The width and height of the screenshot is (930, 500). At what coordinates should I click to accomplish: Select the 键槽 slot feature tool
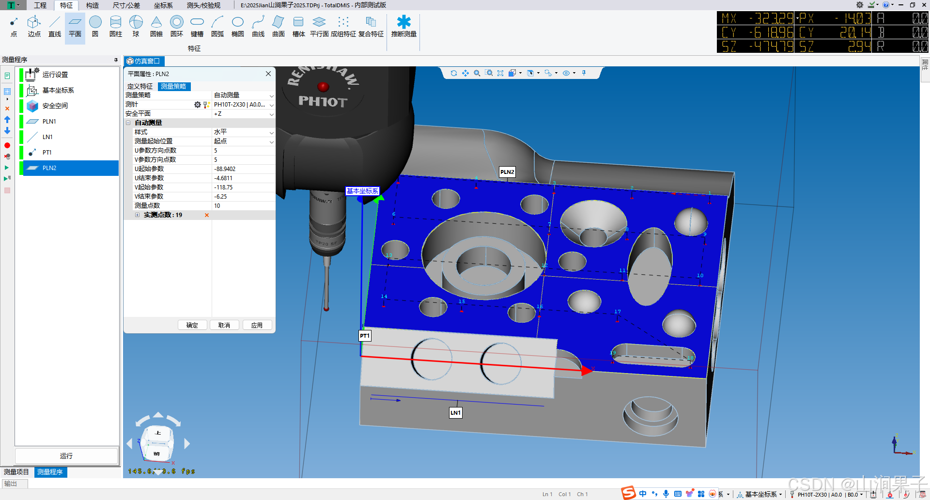[x=197, y=27]
